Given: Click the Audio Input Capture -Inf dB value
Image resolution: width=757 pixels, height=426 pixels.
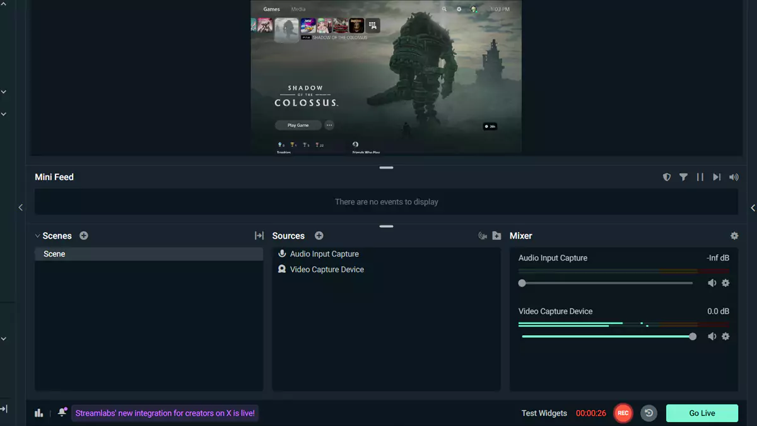Looking at the screenshot, I should (x=718, y=258).
